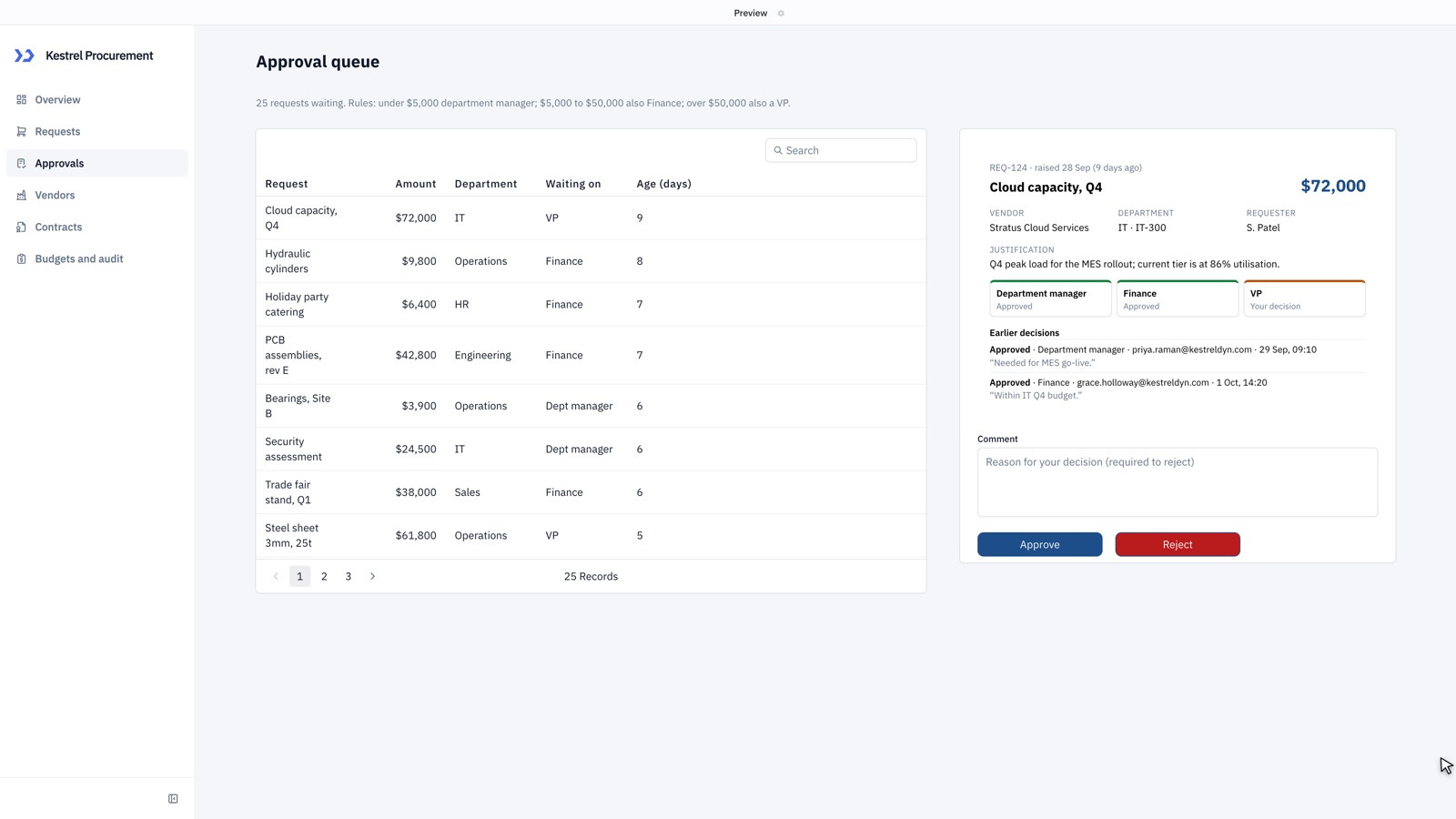Click the Department manager Approved step card
Screen dimensions: 1456x819
pyautogui.click(x=1050, y=298)
